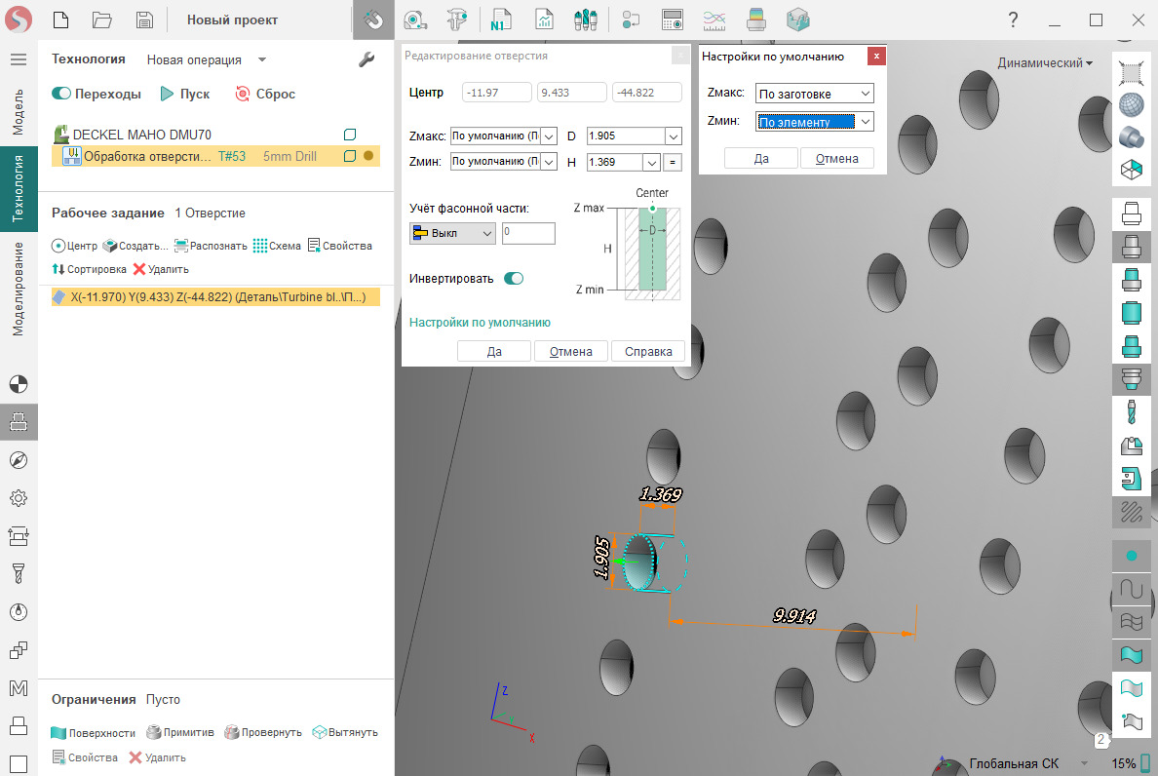The height and width of the screenshot is (776, 1158).
Task: Open a project with the folder icon
Action: pos(101,19)
